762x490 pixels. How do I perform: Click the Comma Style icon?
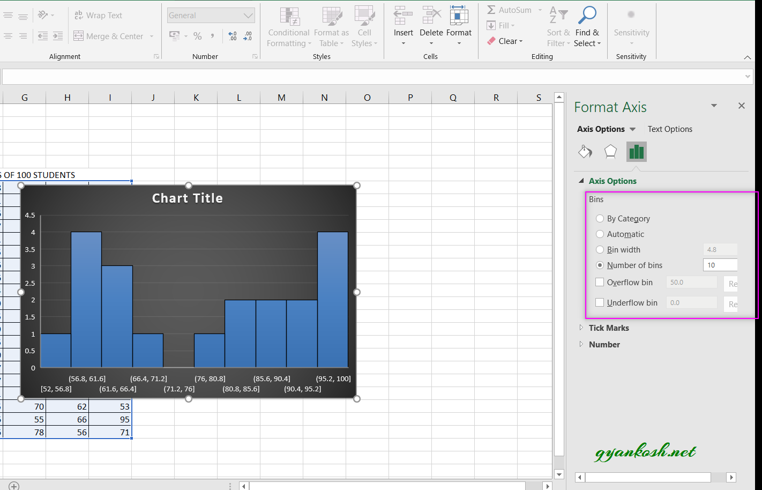click(x=213, y=36)
